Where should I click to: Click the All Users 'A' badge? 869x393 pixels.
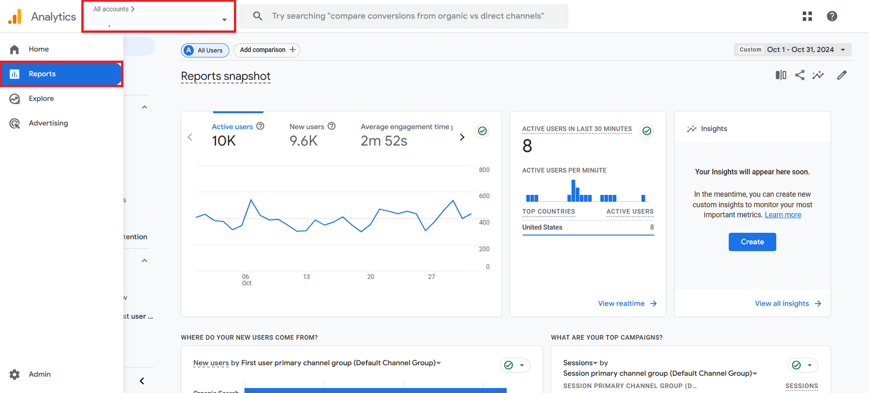point(188,50)
